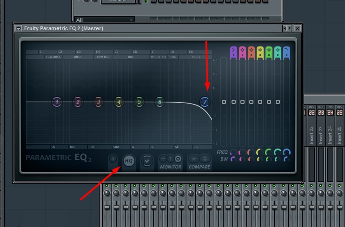Viewport: 345px width, 227px height.
Task: Toggle Insert 22 mixer track mute LED
Action: tap(312, 186)
